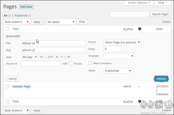Click Update to save quick edit

pyautogui.click(x=161, y=79)
